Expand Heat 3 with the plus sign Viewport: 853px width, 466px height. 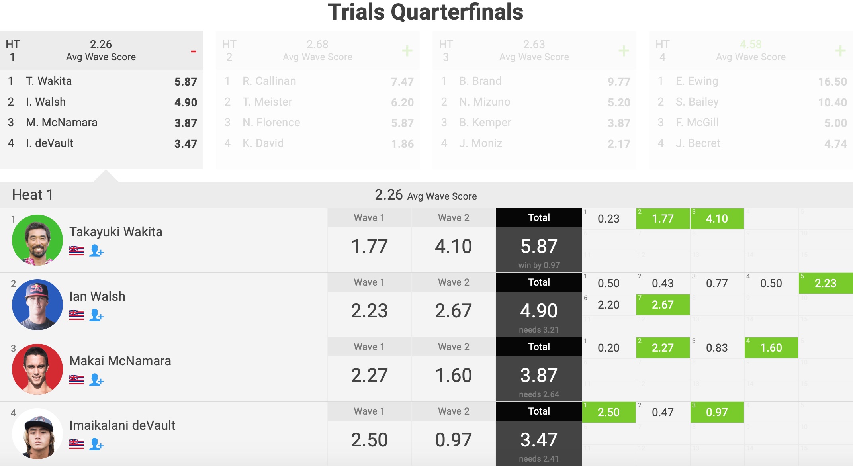624,51
